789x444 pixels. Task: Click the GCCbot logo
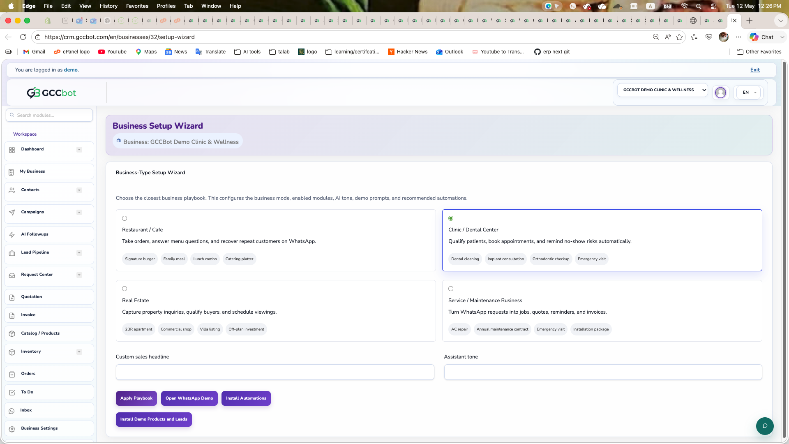51,93
